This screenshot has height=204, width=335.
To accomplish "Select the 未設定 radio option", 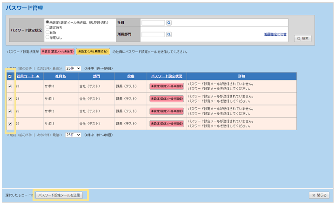I will click(x=47, y=22).
